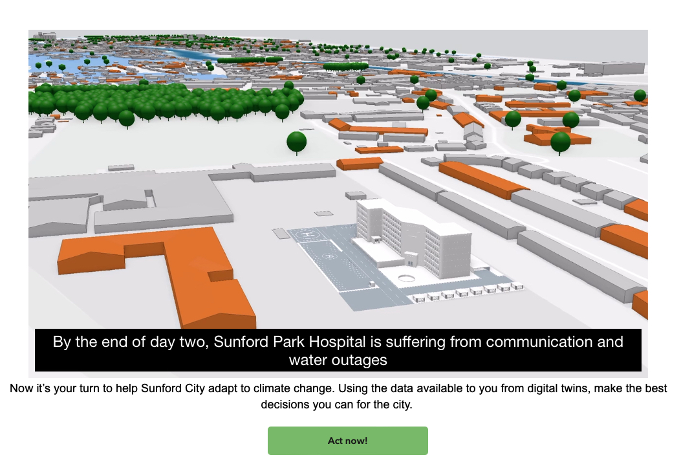Click the large tree near right orange buildings
Screen dimensions: 681x466
[x=560, y=142]
